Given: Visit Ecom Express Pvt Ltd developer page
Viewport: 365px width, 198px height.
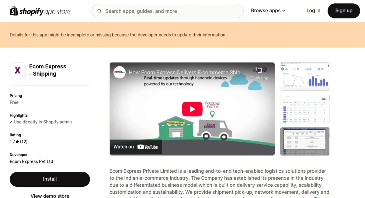Looking at the screenshot, I should coord(31,161).
